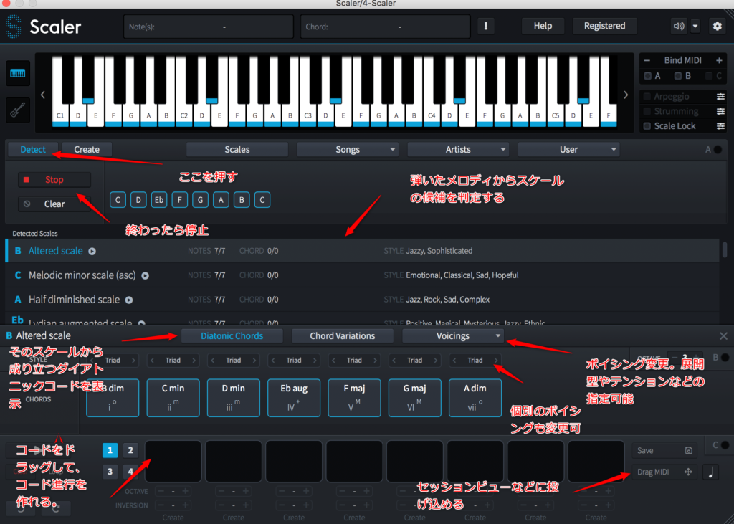The height and width of the screenshot is (524, 734).
Task: Open Arpeggio settings sliders icon
Action: point(720,97)
